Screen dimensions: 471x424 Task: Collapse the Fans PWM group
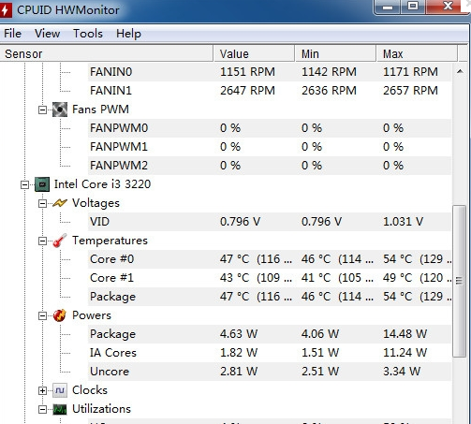pyautogui.click(x=42, y=110)
